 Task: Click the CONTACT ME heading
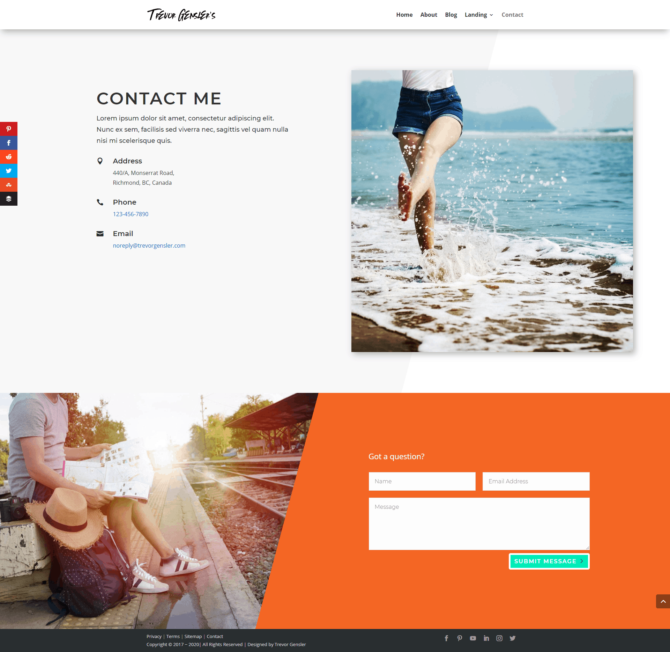[x=159, y=98]
